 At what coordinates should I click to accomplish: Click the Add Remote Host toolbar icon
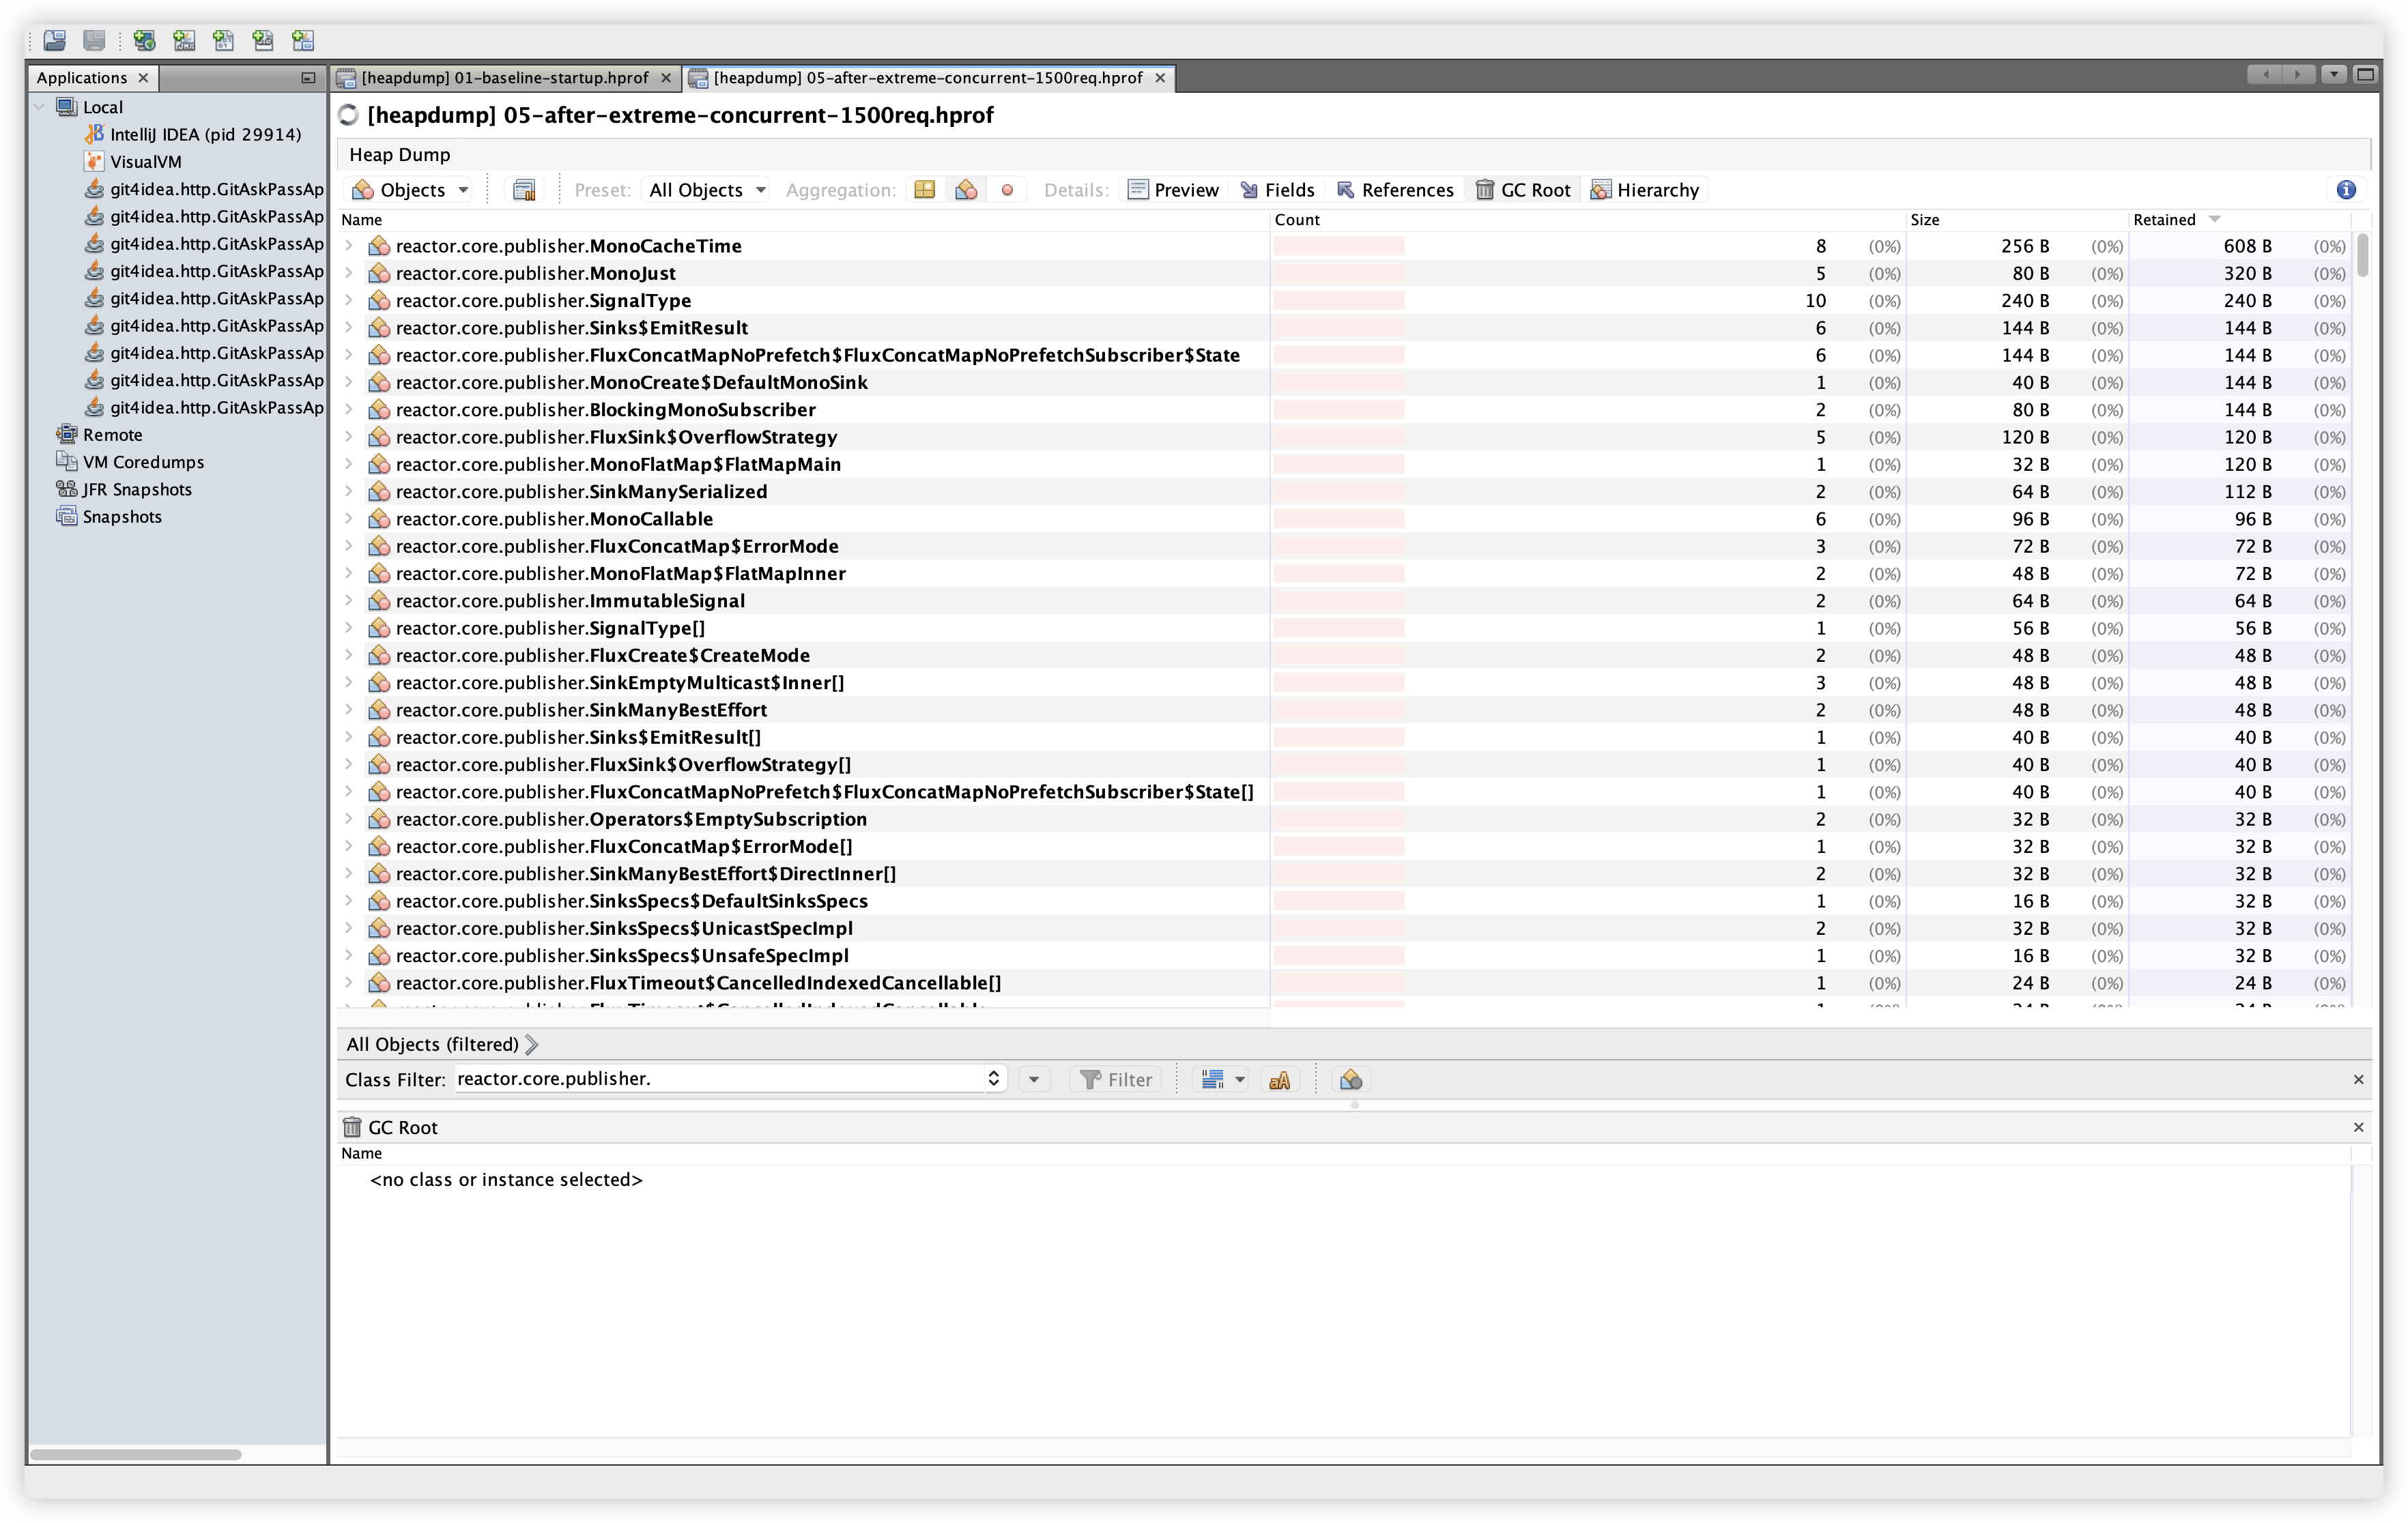pyautogui.click(x=144, y=40)
